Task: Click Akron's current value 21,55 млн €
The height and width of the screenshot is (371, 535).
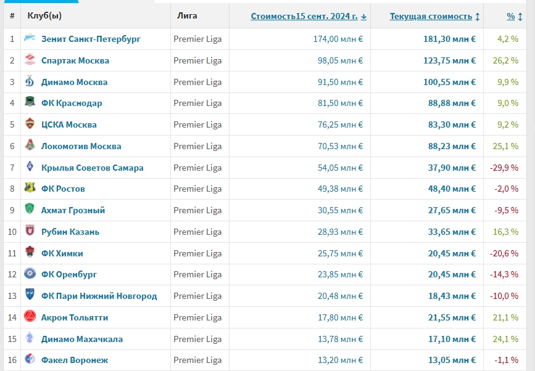Action: (452, 317)
